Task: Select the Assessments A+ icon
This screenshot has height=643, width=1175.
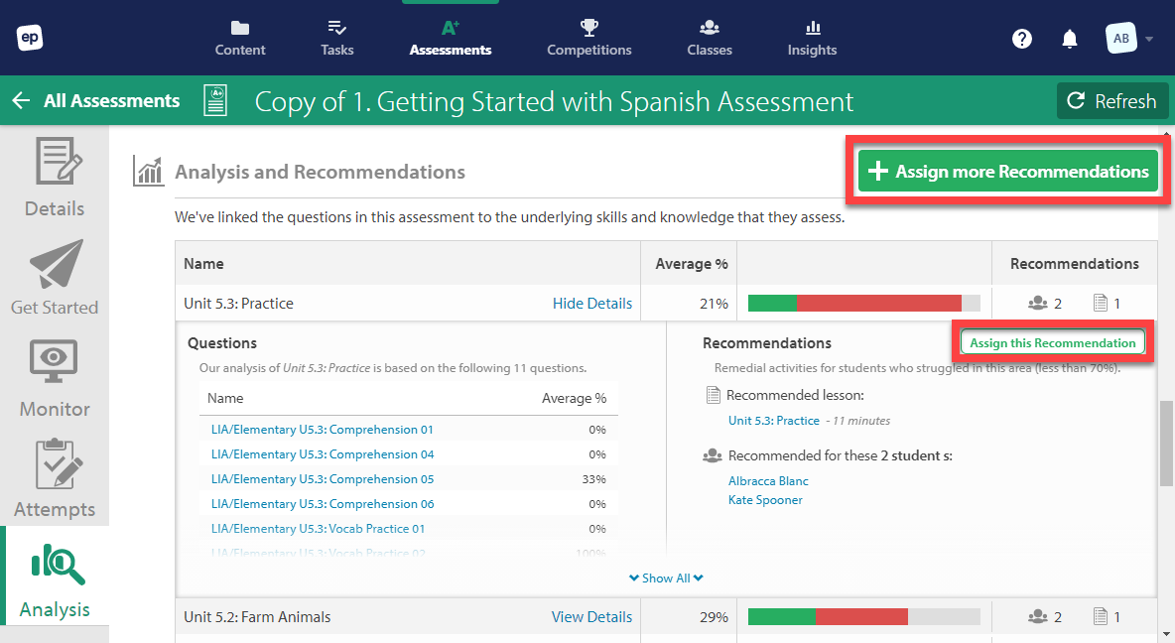Action: coord(450,28)
